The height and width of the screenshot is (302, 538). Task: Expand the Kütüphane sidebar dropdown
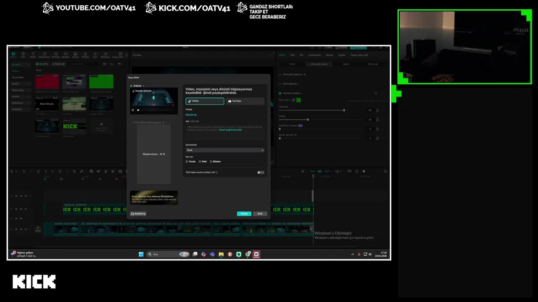coord(21,103)
